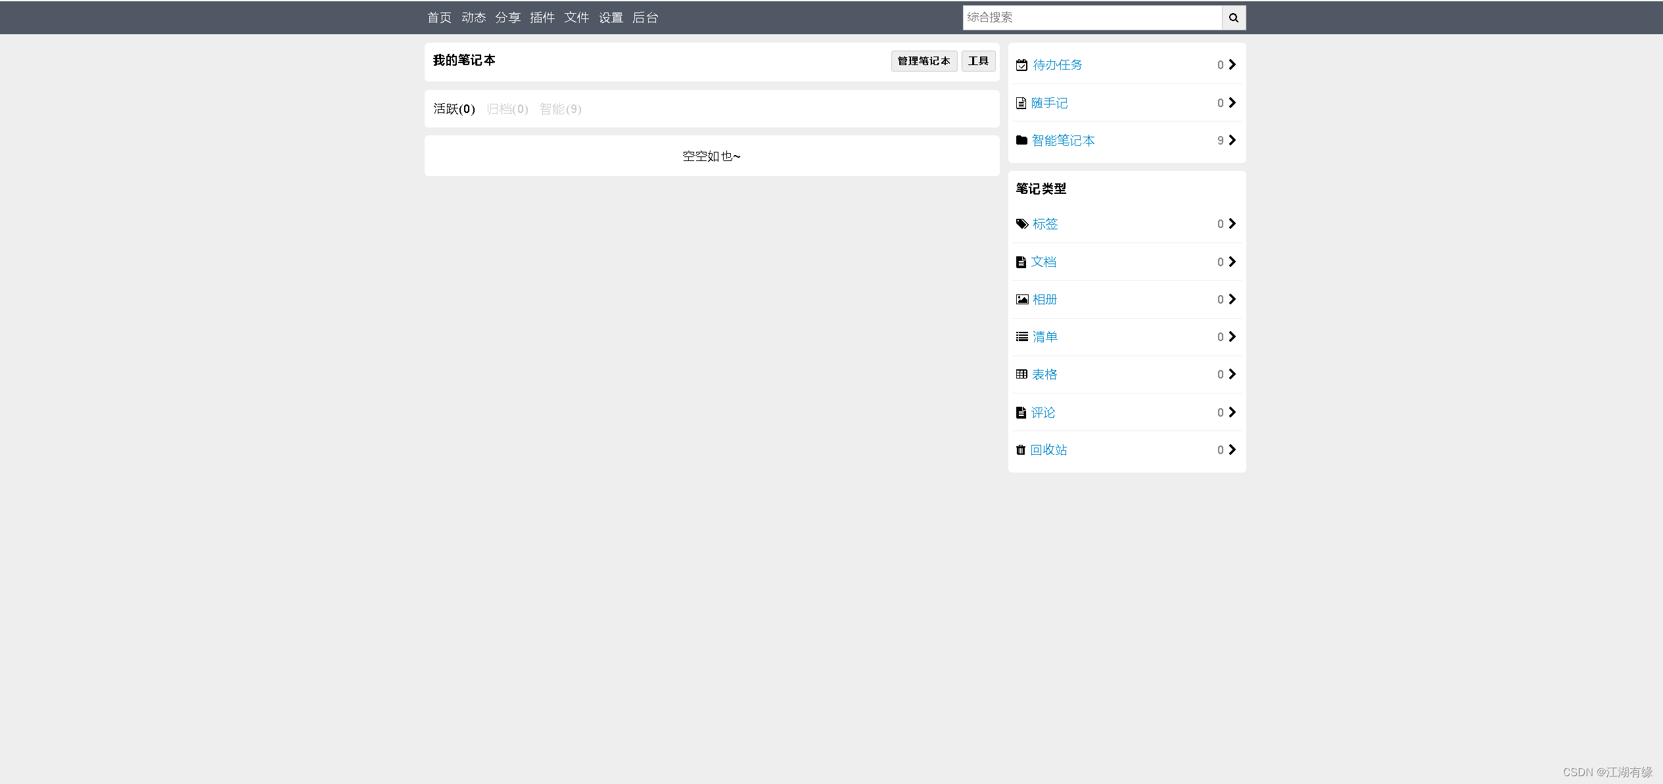This screenshot has width=1663, height=784.
Task: Open the 设置 menu in navbar
Action: (611, 18)
